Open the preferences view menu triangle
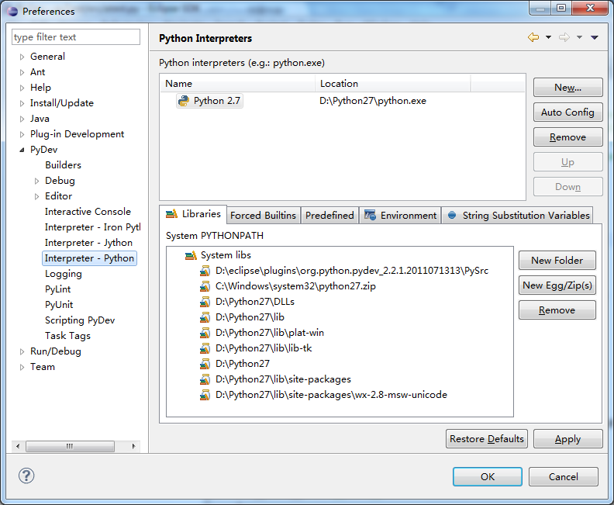 click(x=595, y=37)
